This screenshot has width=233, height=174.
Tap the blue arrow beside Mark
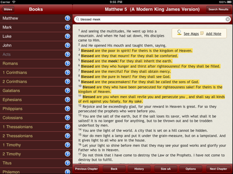pos(67,27)
